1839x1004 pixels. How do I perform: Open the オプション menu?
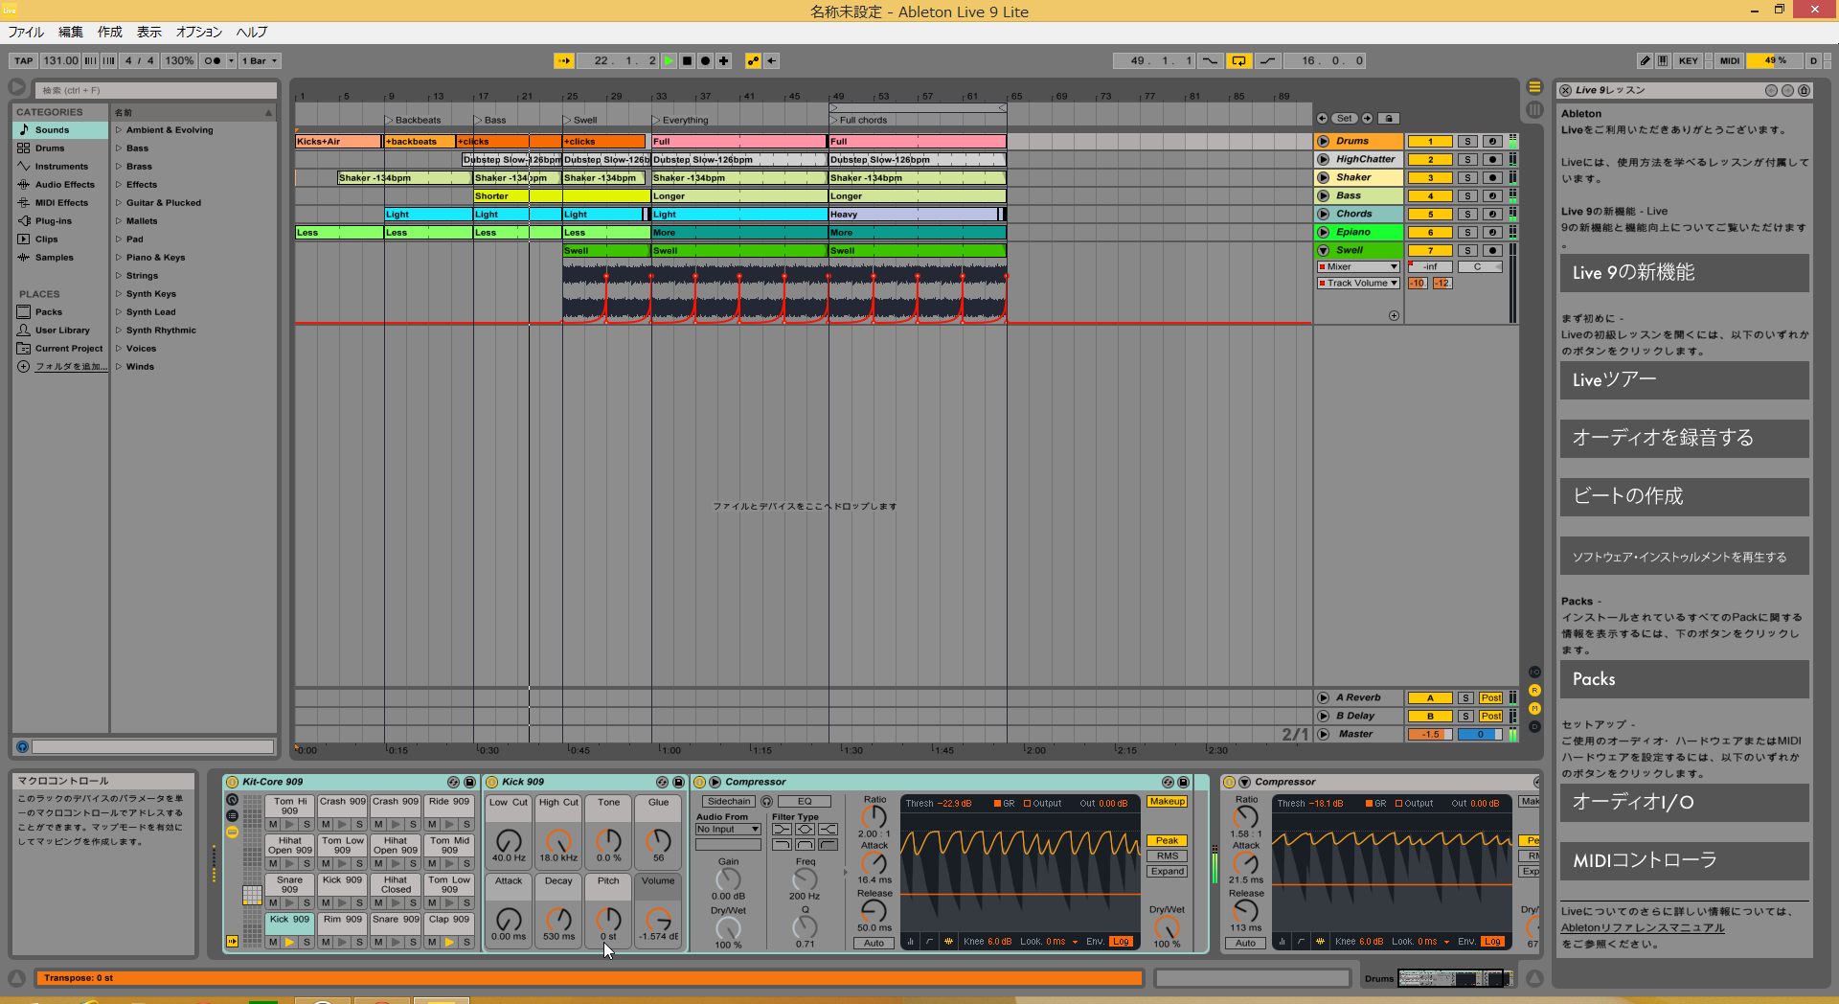click(199, 33)
